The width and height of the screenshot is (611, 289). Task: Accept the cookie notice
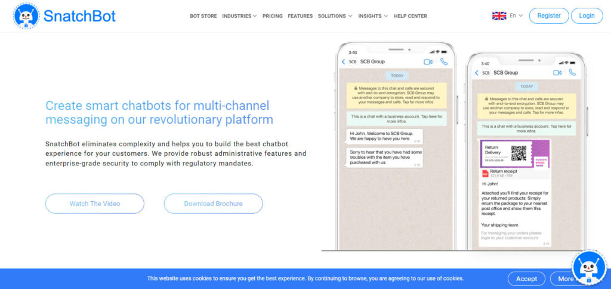[526, 278]
